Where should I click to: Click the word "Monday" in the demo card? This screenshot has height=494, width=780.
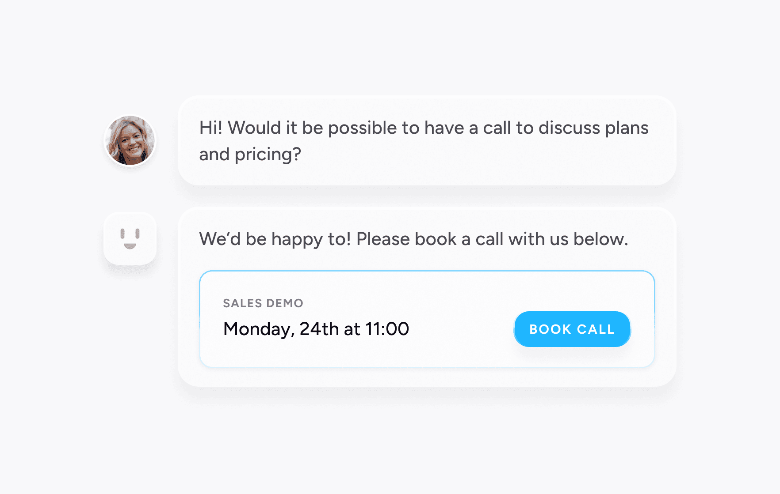tap(257, 329)
